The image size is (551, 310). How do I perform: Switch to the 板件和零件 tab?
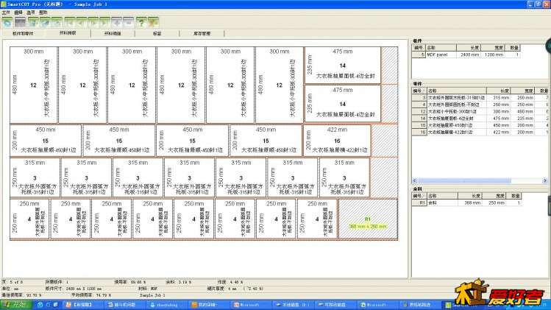click(x=23, y=33)
